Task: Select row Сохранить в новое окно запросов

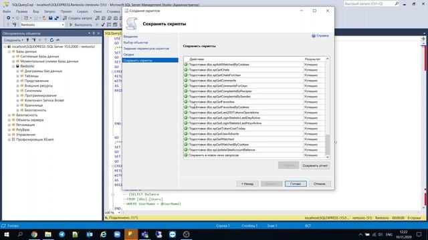Action: tap(254, 155)
